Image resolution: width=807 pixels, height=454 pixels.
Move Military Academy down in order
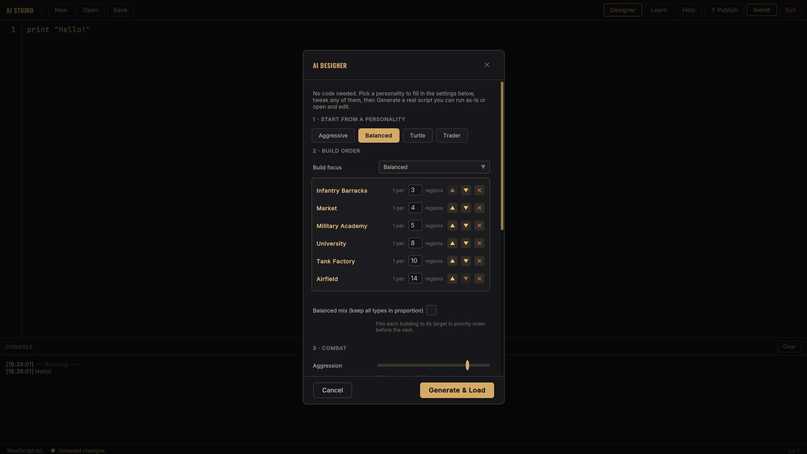(x=466, y=226)
